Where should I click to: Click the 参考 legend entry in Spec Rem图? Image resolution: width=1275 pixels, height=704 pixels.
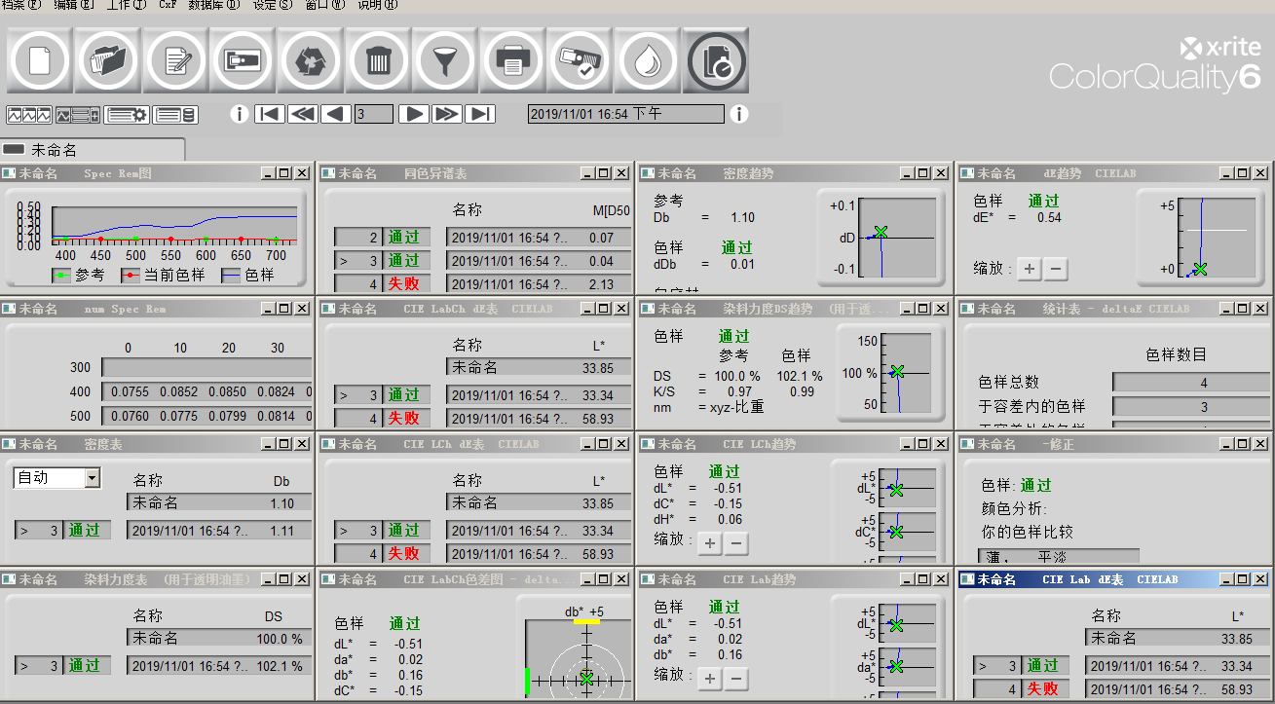(x=78, y=276)
